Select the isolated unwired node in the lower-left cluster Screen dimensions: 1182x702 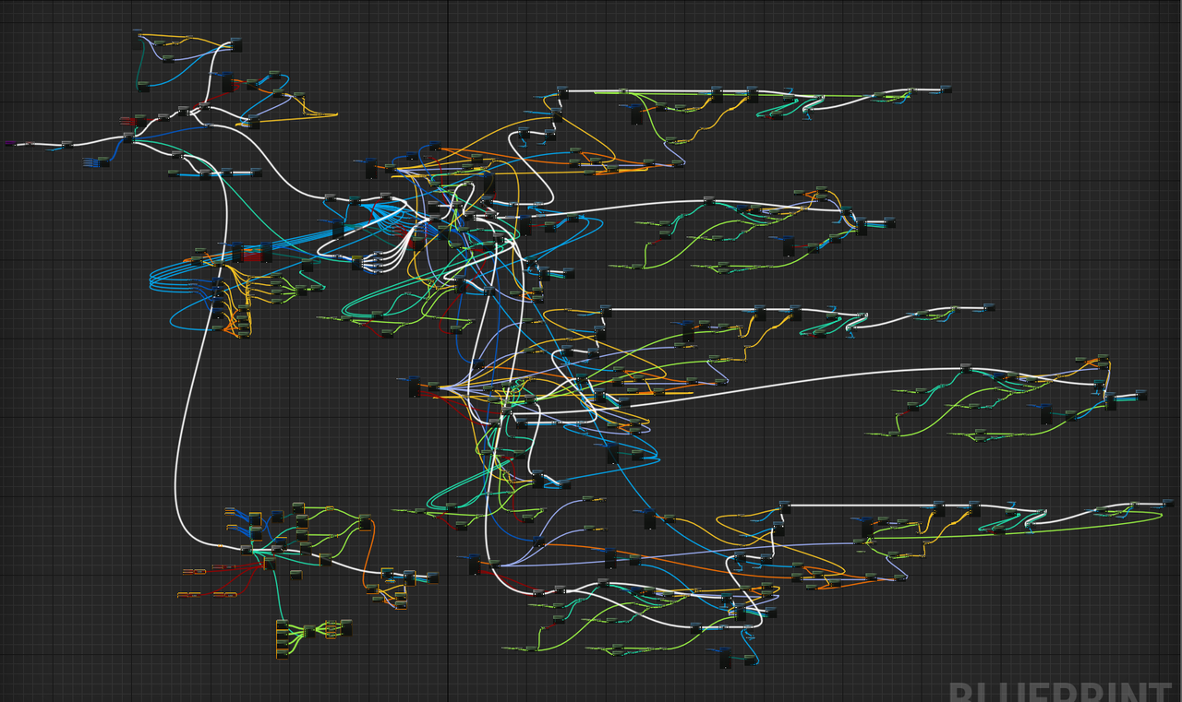295,575
